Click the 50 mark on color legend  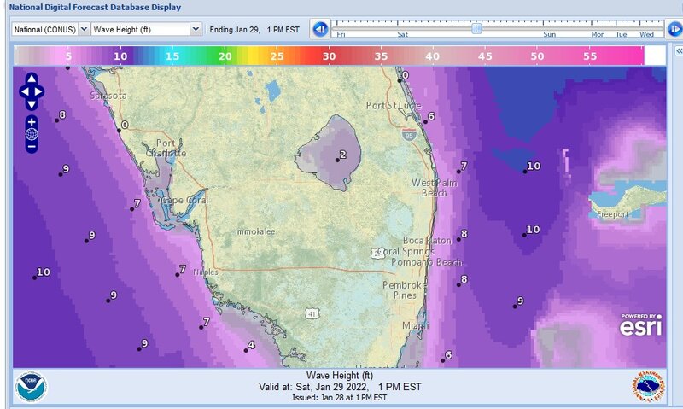point(537,56)
